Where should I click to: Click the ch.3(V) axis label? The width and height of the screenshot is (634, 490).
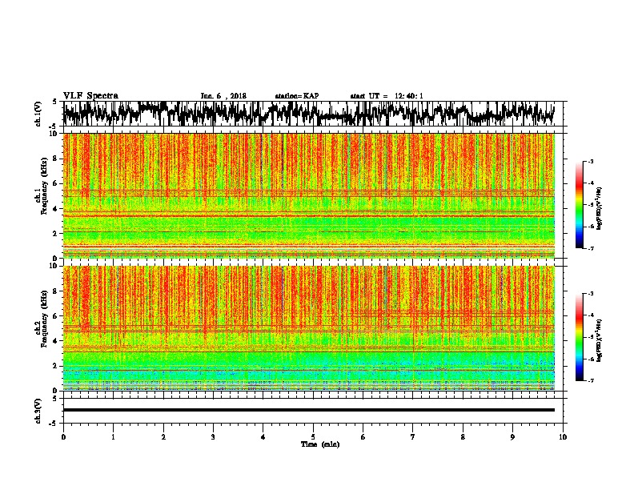[38, 411]
